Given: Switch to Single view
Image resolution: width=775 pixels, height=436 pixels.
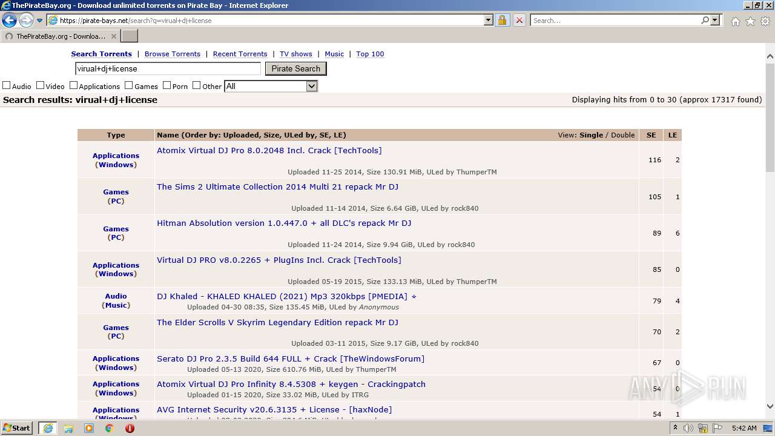Looking at the screenshot, I should click(591, 135).
